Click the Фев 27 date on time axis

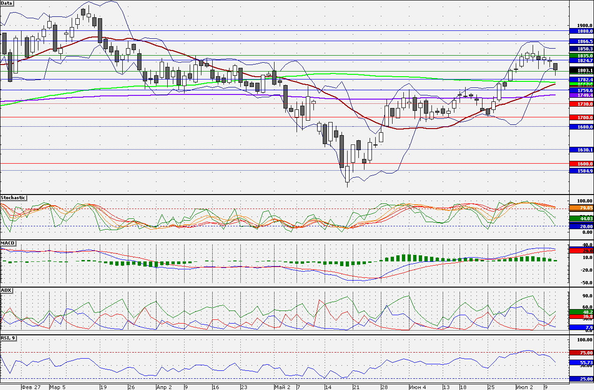[31, 387]
